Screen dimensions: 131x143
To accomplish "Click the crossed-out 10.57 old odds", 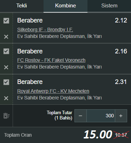I will click(x=121, y=135).
